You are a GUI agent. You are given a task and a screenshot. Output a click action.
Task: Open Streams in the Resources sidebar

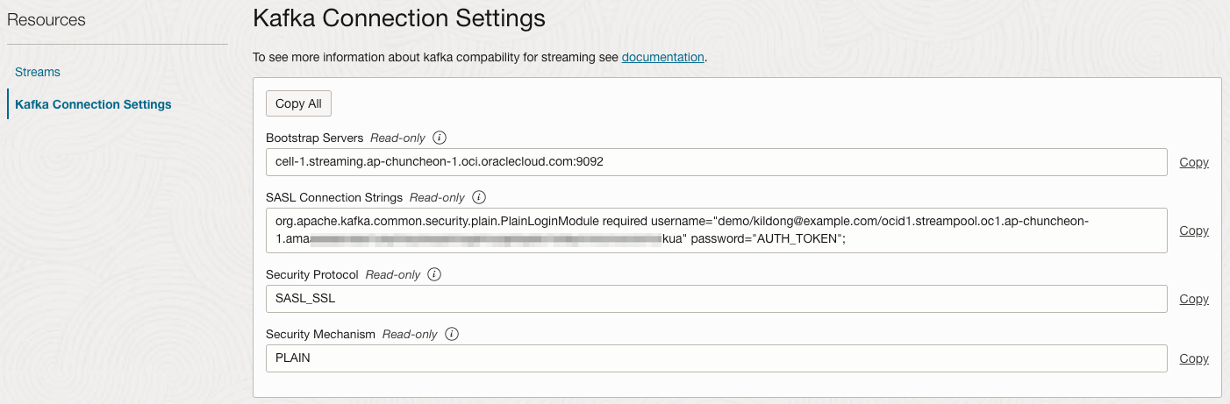click(38, 72)
